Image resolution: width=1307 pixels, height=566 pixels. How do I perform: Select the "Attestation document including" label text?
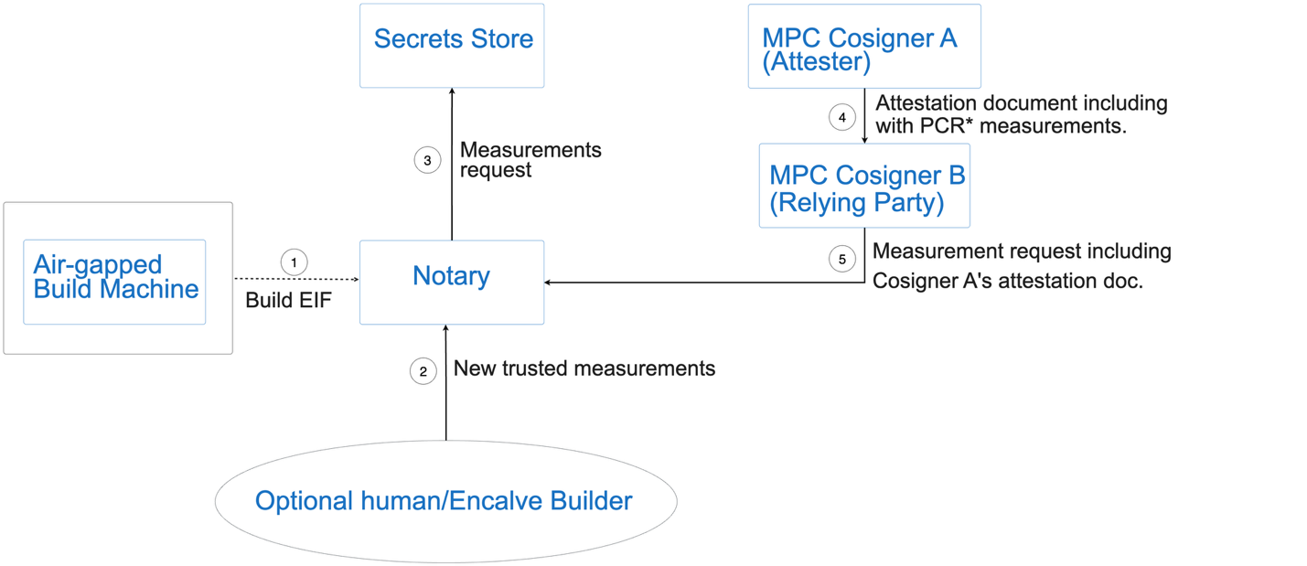click(x=1022, y=103)
